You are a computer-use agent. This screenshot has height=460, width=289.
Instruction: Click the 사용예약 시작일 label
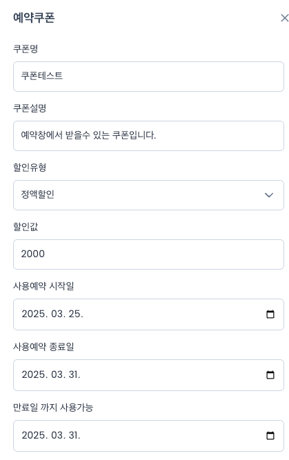tap(43, 286)
